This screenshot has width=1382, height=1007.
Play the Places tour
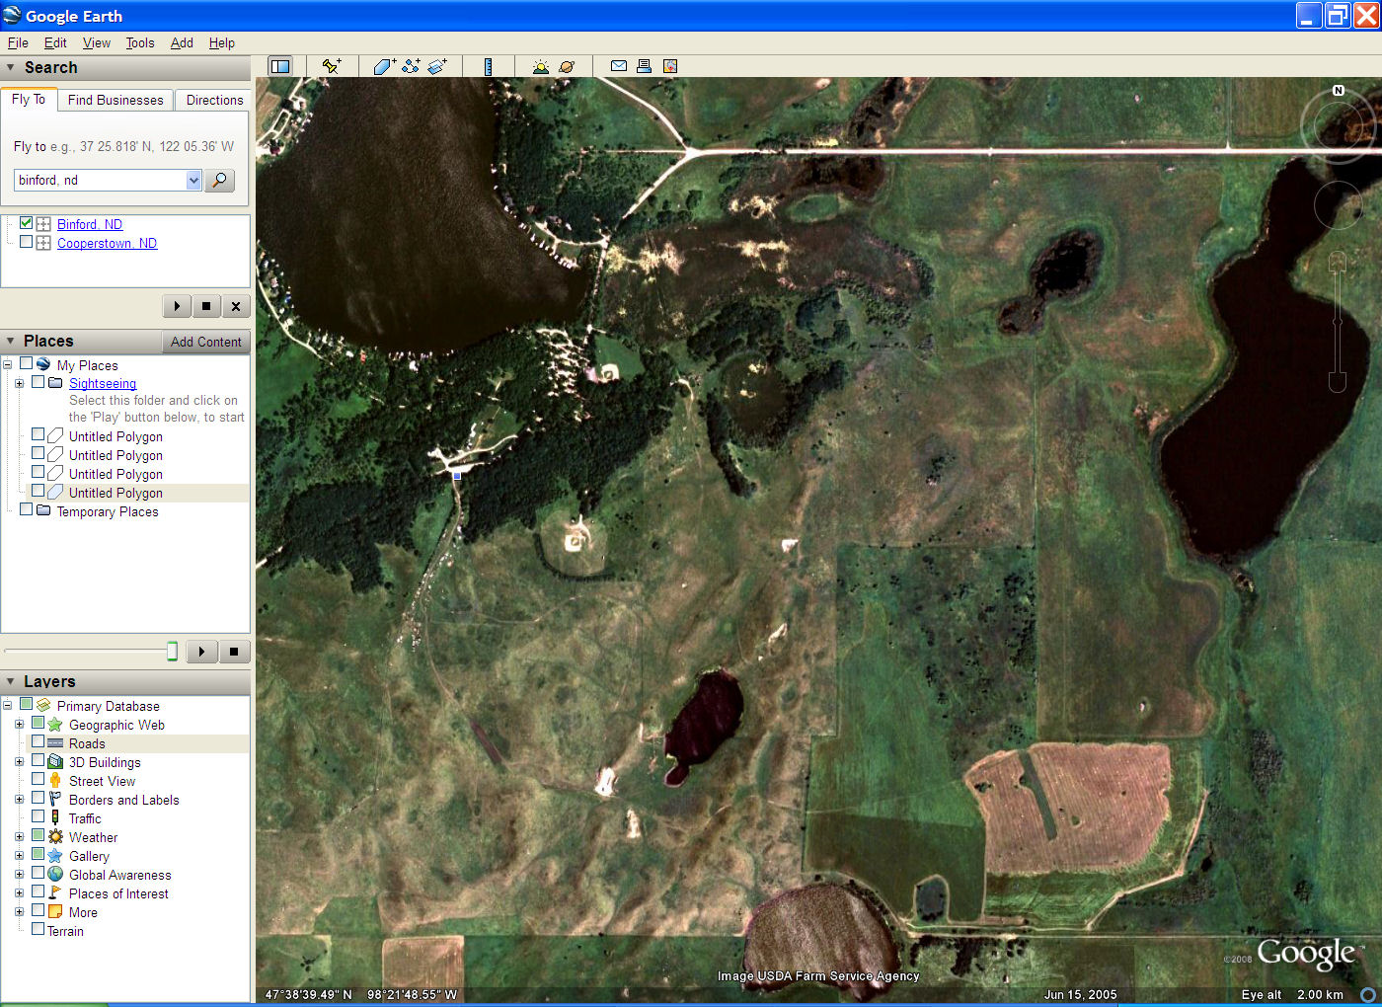[201, 652]
